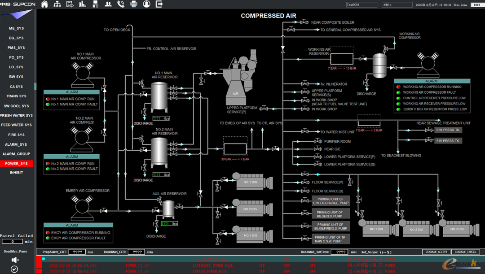Switch to the CA SYS page
Viewport: 485px width, 274px height.
(17, 87)
